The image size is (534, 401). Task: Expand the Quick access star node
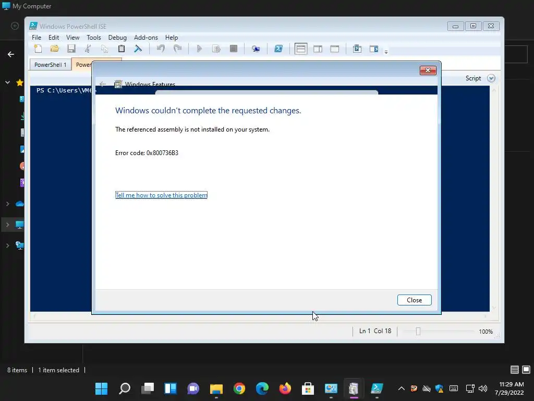coord(7,82)
